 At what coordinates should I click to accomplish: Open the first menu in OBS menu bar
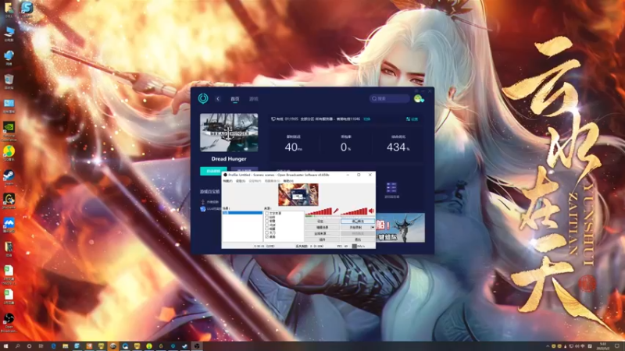(227, 181)
